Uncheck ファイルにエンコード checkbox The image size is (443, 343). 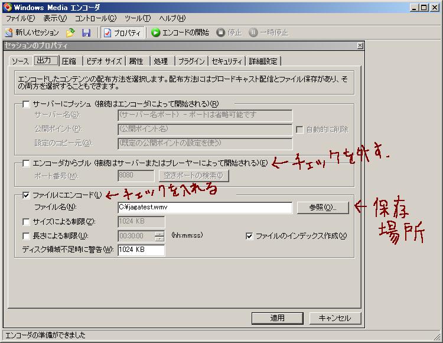point(26,195)
